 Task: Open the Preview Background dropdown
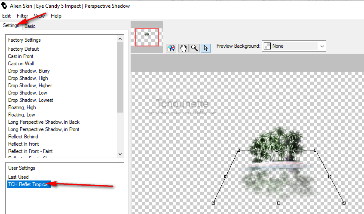click(321, 46)
